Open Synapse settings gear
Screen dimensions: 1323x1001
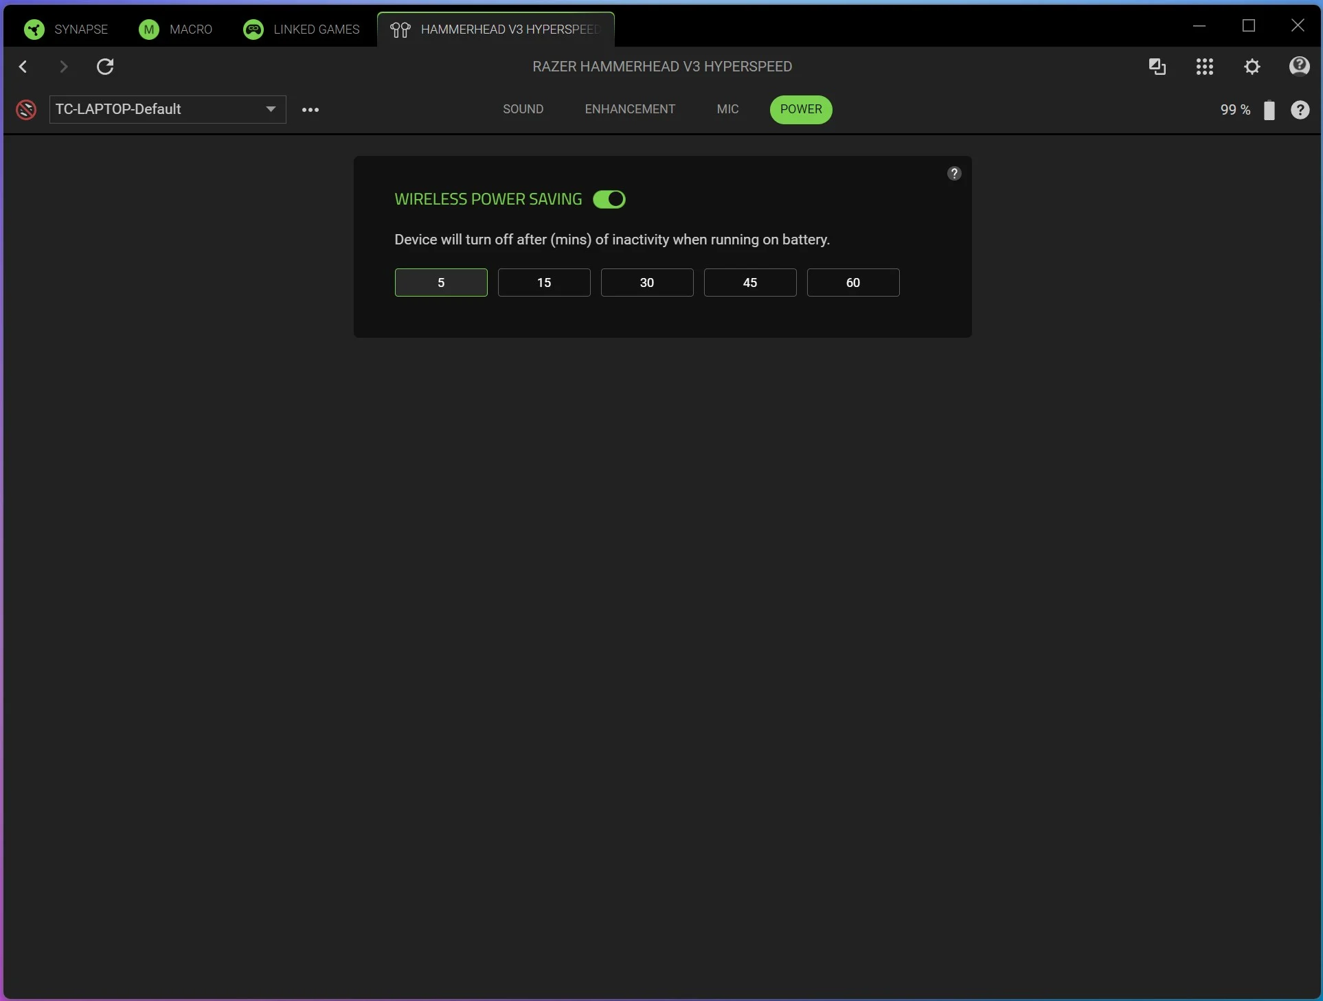pyautogui.click(x=1252, y=67)
